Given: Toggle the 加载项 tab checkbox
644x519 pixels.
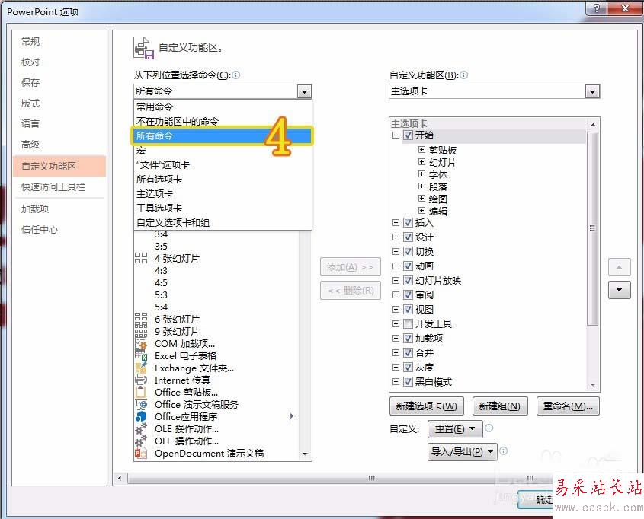Looking at the screenshot, I should (408, 338).
